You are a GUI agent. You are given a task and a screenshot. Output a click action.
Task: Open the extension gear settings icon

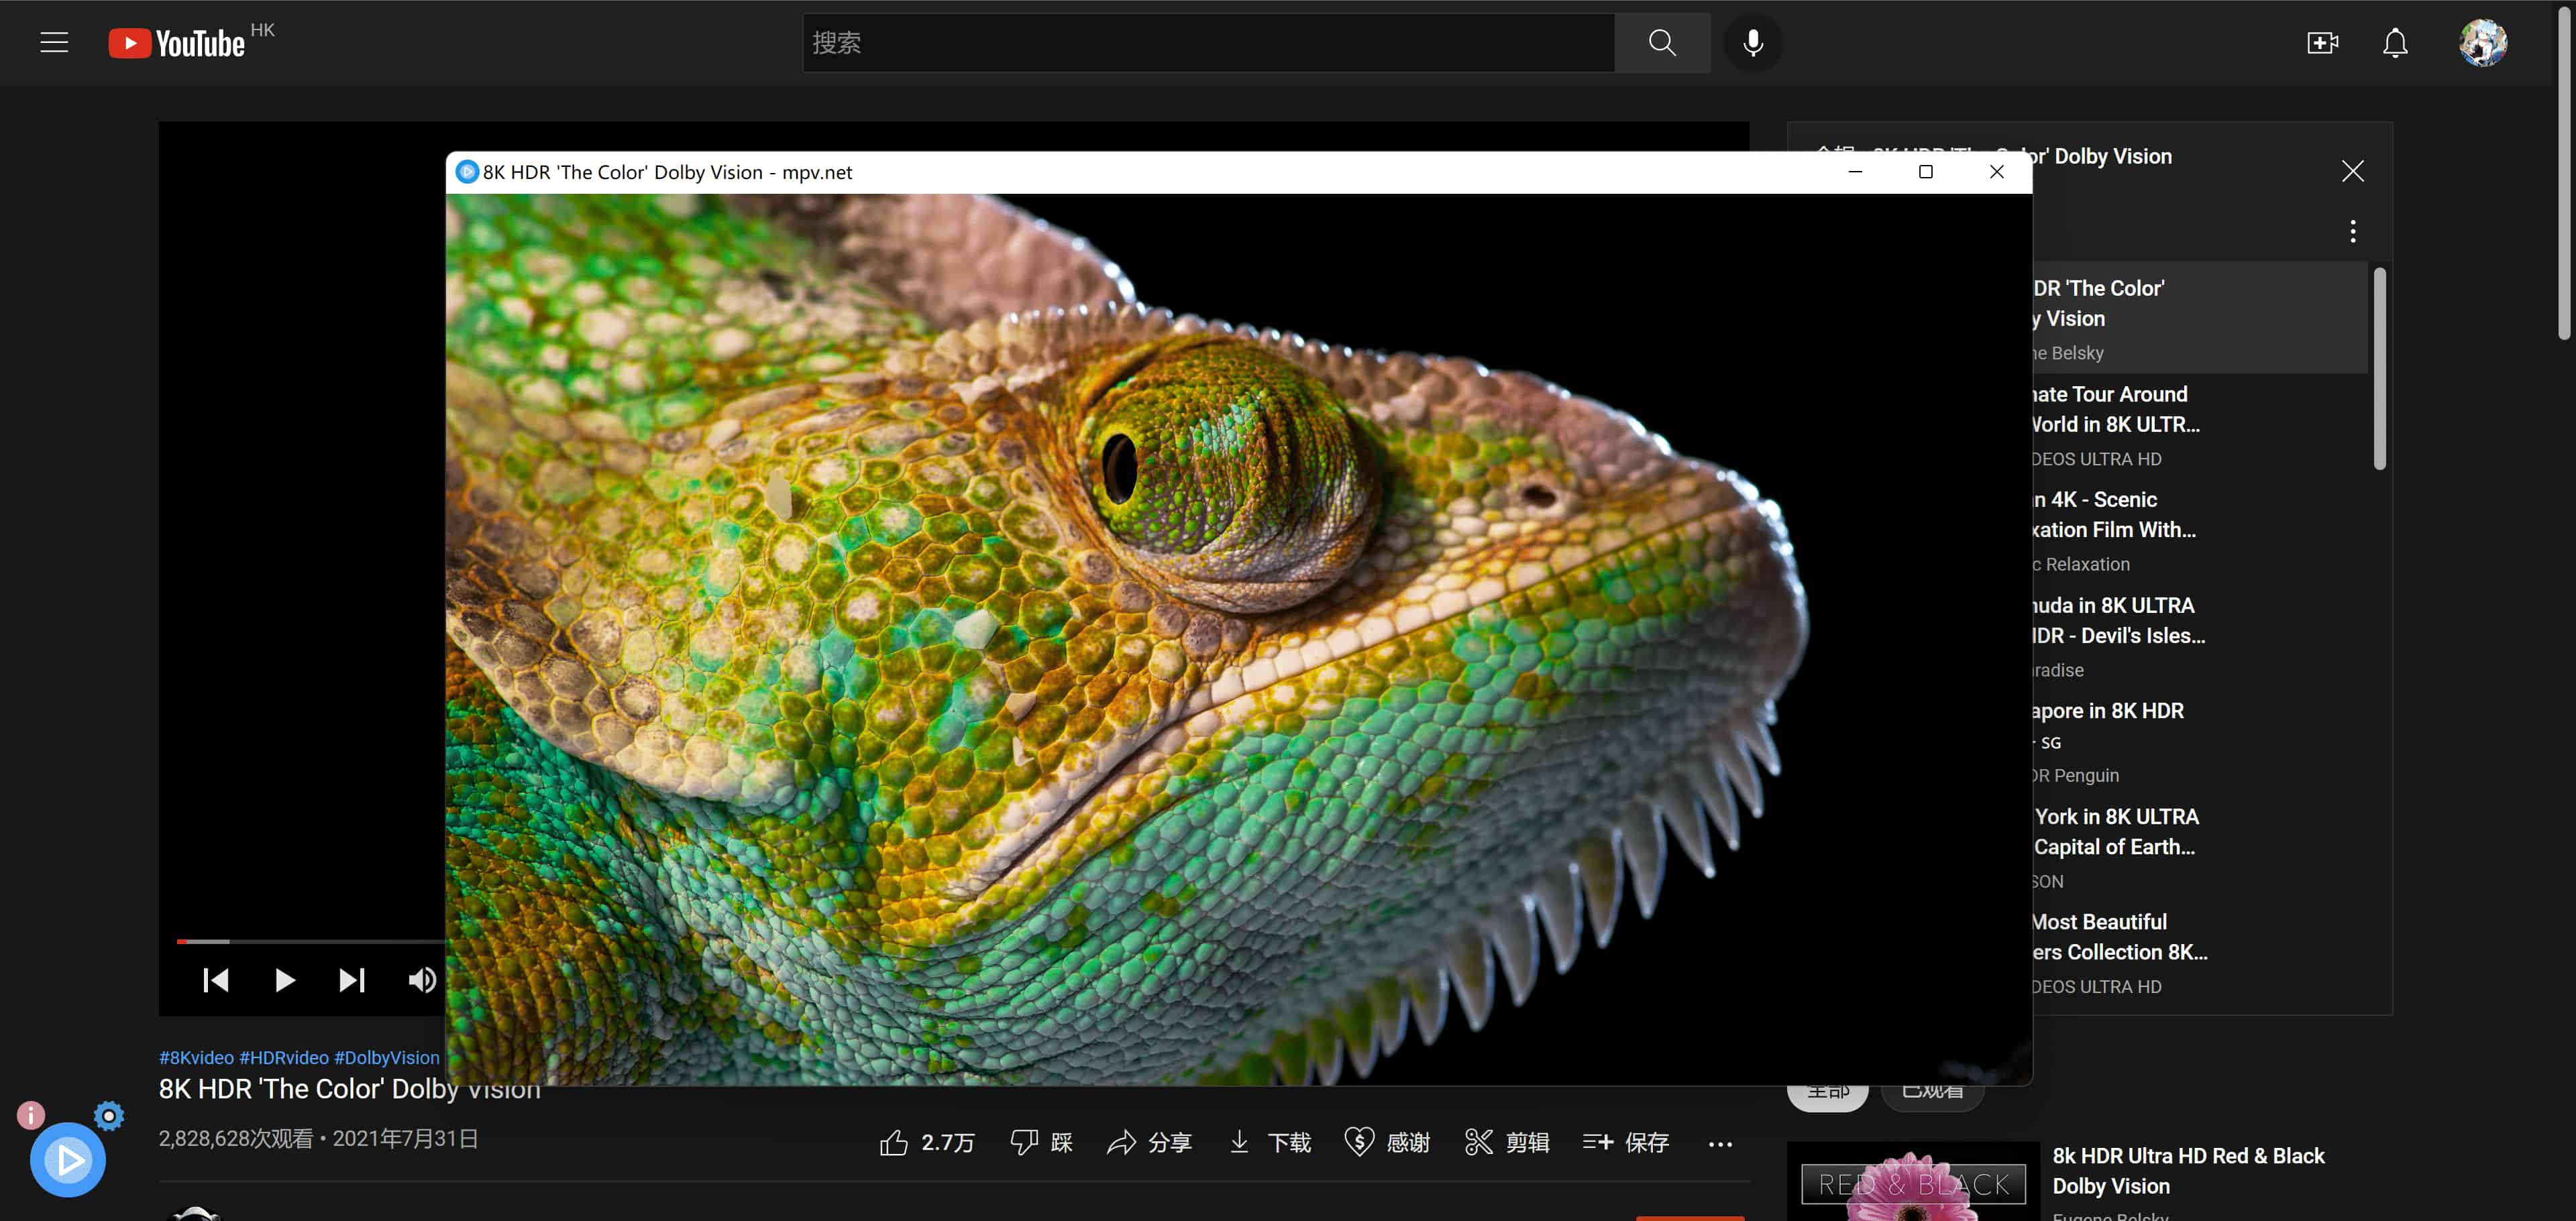[x=109, y=1115]
